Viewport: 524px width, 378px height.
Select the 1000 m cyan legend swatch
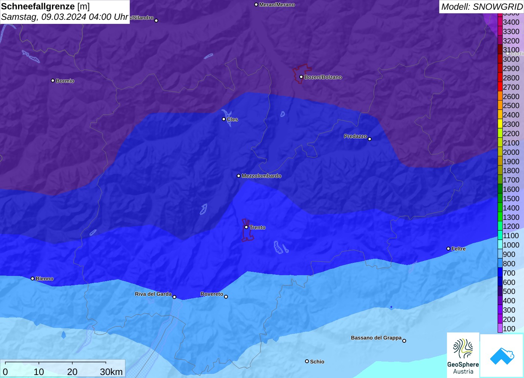(x=500, y=245)
